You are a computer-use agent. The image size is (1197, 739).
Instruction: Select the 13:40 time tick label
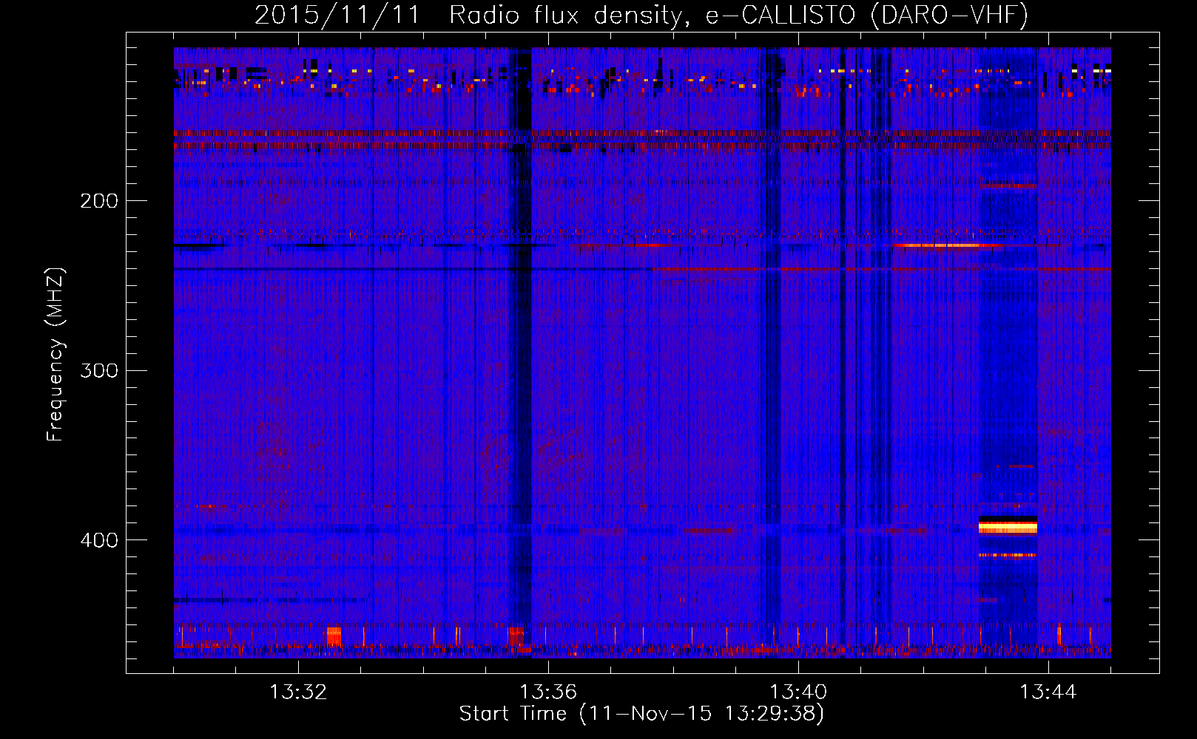tap(798, 692)
